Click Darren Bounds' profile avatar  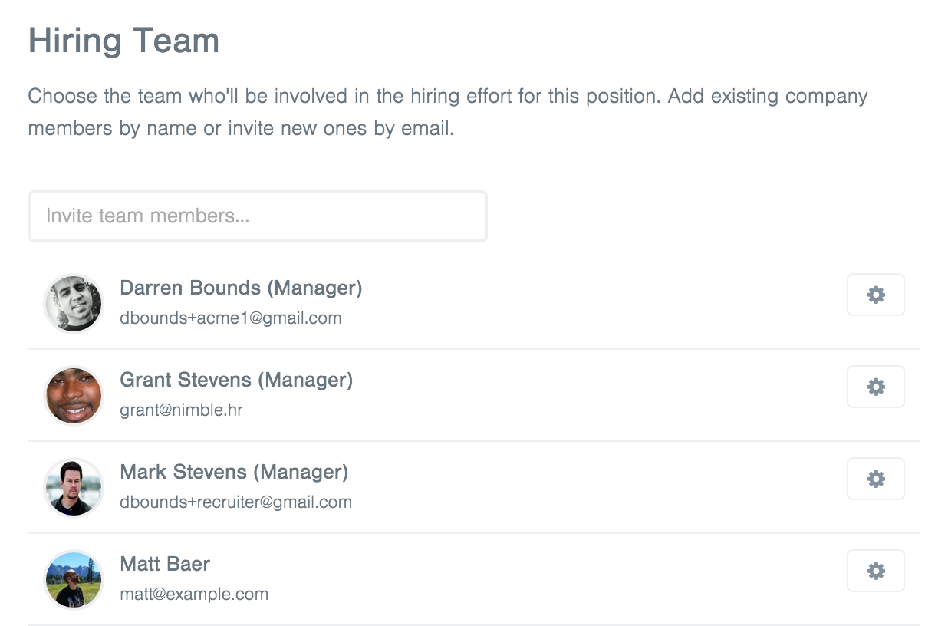tap(74, 304)
